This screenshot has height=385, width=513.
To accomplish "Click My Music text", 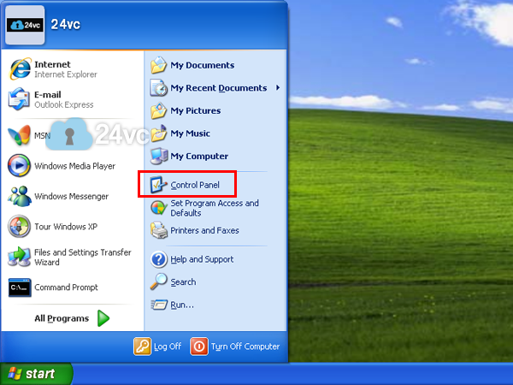I will [x=190, y=133].
